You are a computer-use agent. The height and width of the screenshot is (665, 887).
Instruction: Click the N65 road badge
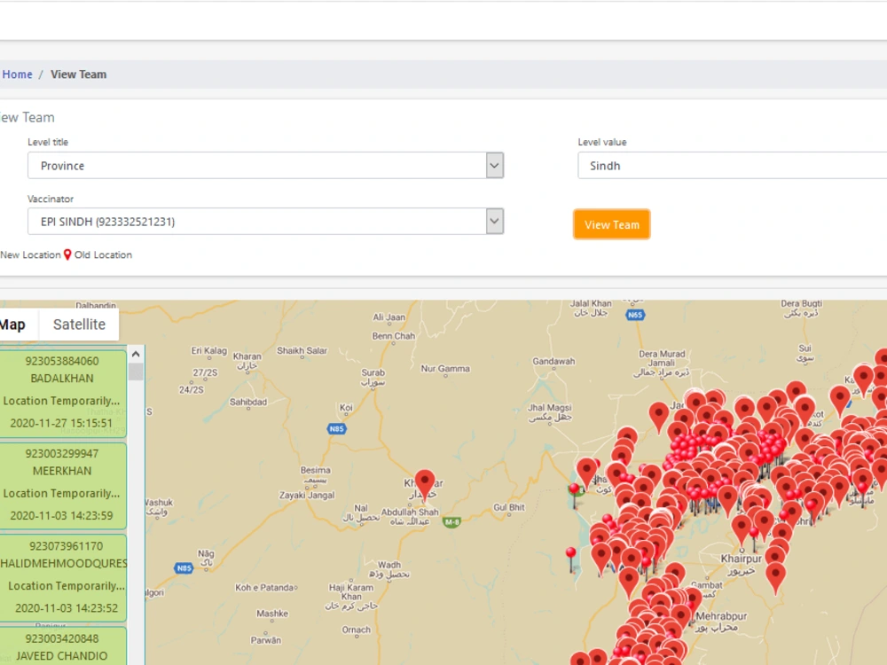[635, 315]
